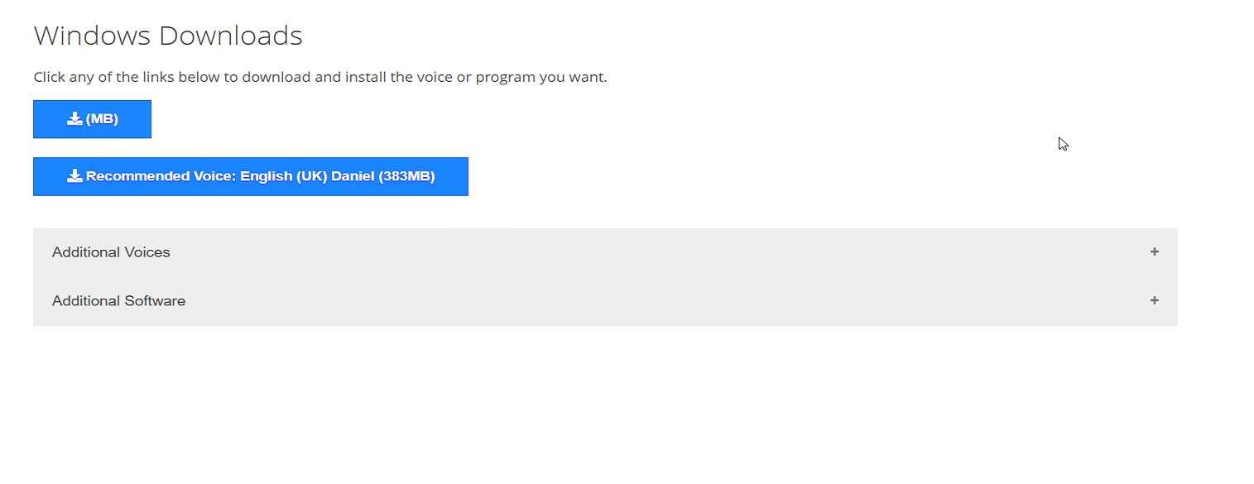Expand the Additional Software section
The image size is (1254, 484).
pyautogui.click(x=604, y=301)
